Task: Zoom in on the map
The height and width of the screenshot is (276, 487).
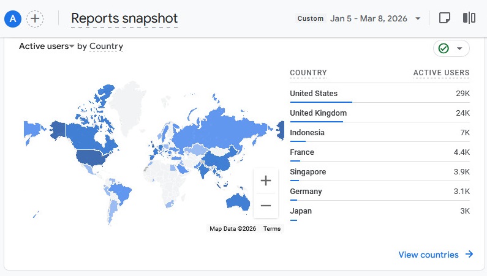Action: [x=266, y=181]
